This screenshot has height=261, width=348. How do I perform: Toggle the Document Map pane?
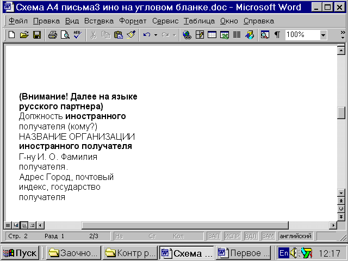265,35
